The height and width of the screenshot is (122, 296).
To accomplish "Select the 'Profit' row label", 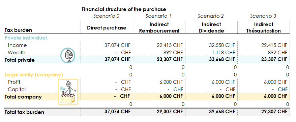I will pyautogui.click(x=14, y=82).
